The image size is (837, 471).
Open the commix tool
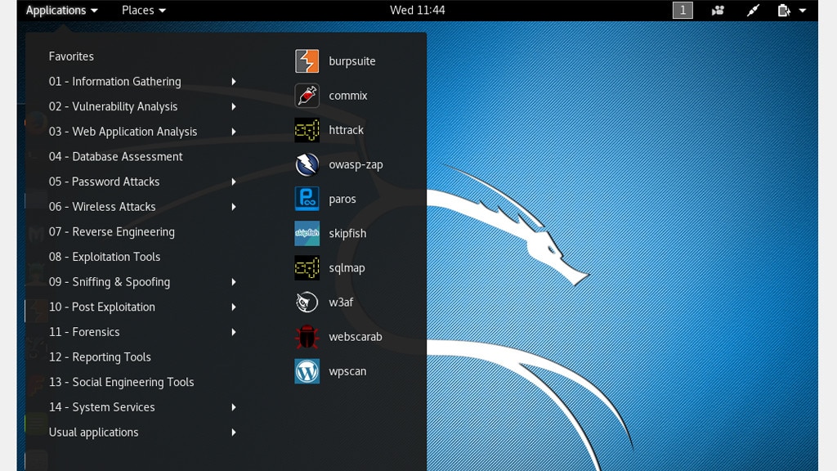347,95
